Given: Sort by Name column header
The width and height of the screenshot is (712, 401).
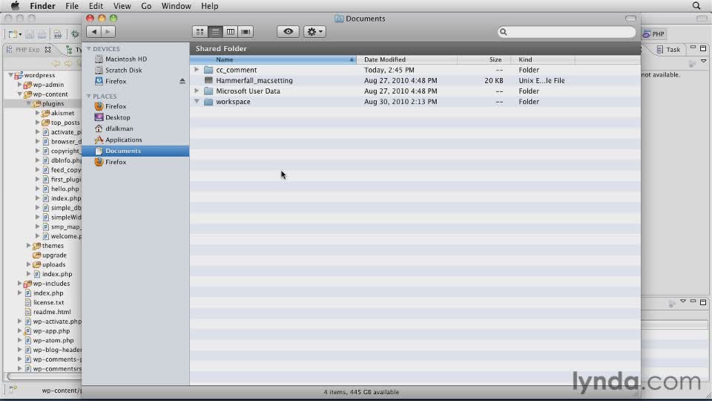Looking at the screenshot, I should tap(273, 59).
